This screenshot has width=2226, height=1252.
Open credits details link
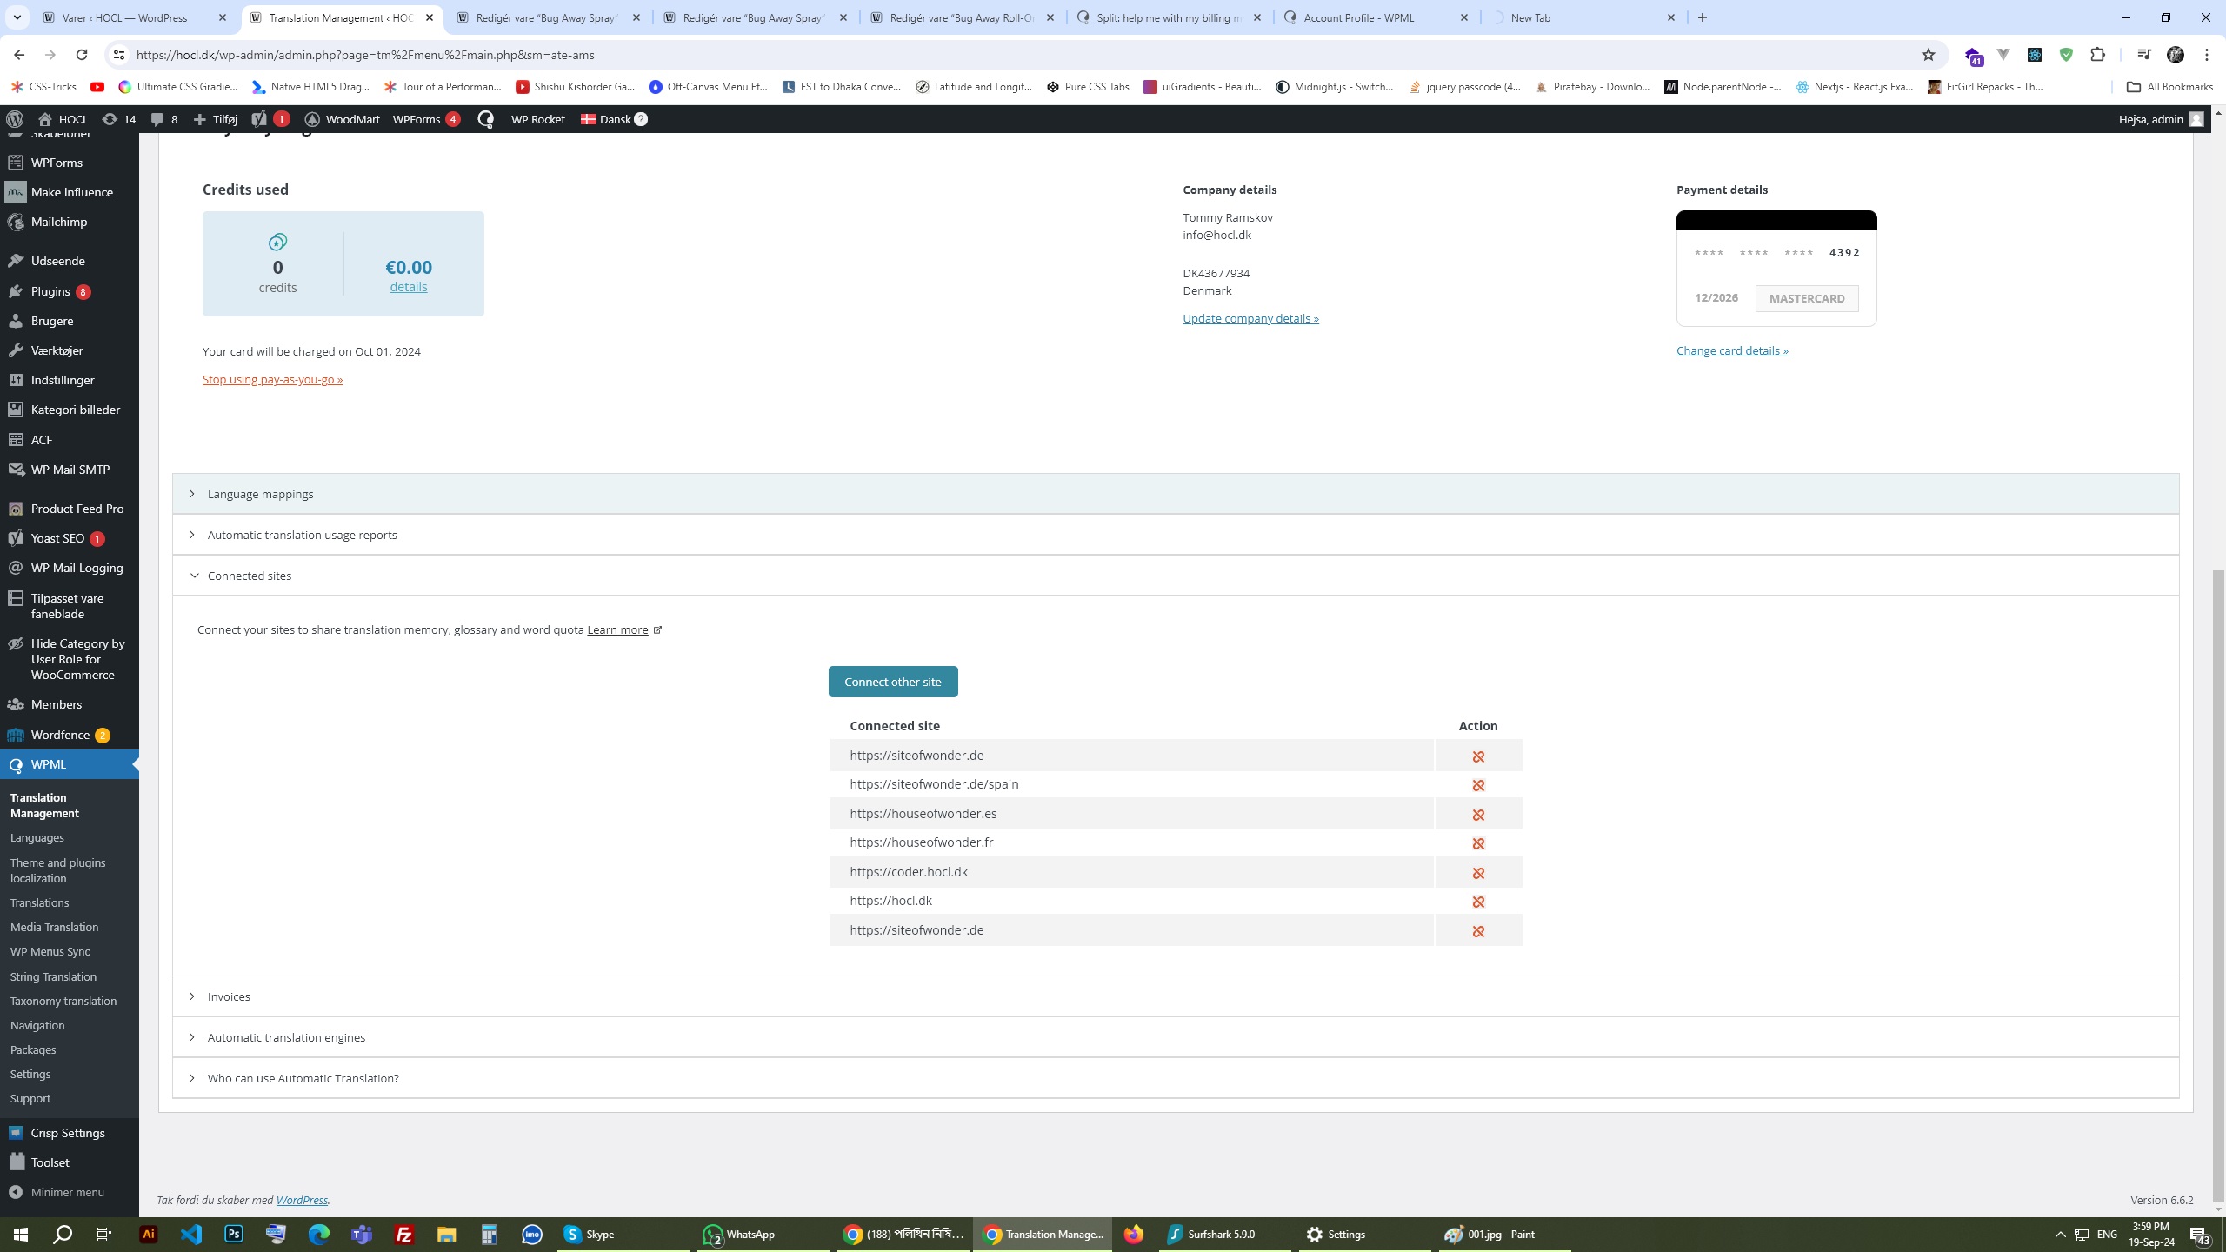pyautogui.click(x=408, y=287)
